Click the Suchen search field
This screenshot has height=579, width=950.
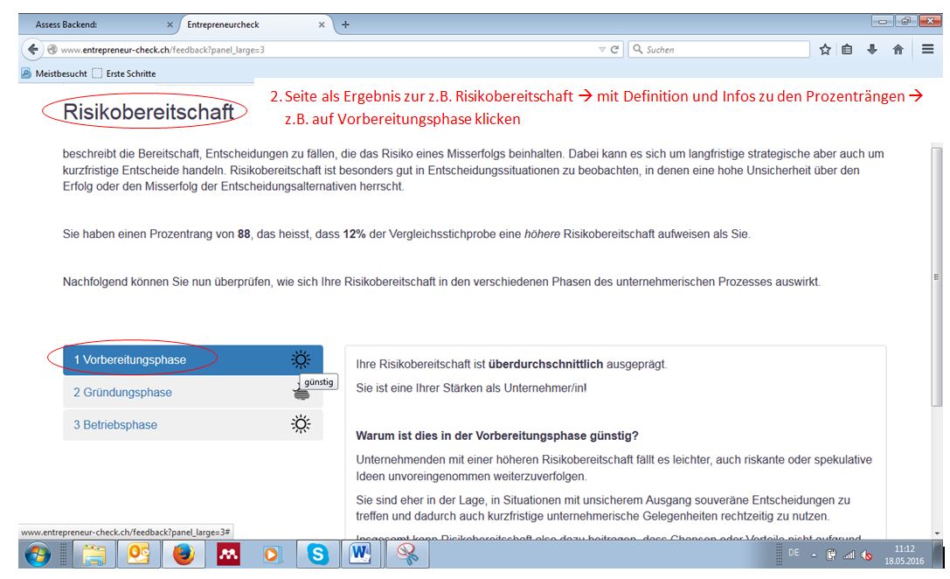(719, 50)
